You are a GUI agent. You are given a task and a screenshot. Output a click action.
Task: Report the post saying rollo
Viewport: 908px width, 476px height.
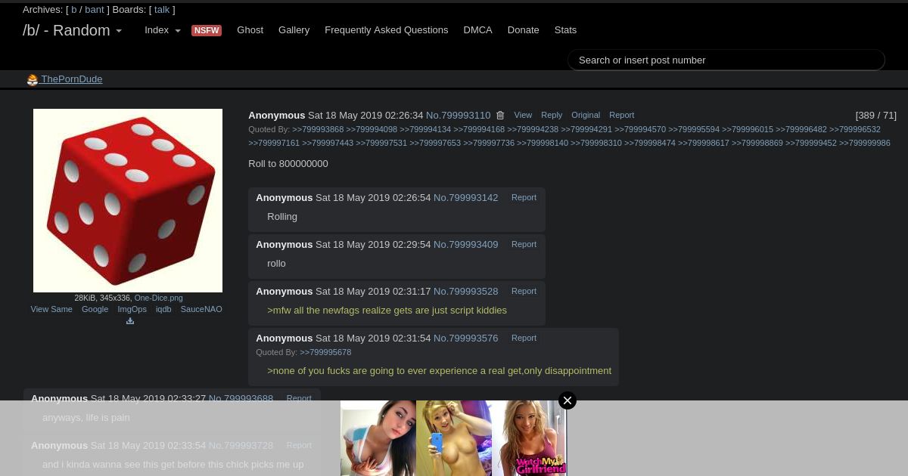point(524,245)
